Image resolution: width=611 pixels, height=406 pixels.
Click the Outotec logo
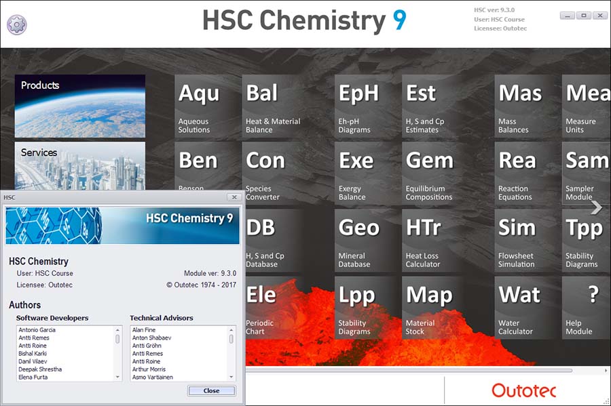[x=523, y=391]
